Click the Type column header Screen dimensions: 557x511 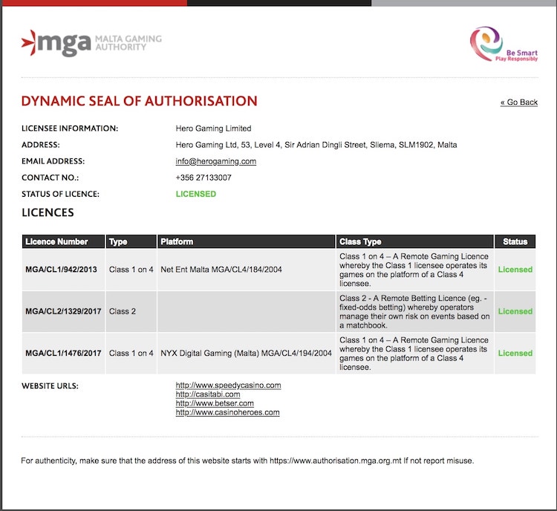click(x=131, y=241)
